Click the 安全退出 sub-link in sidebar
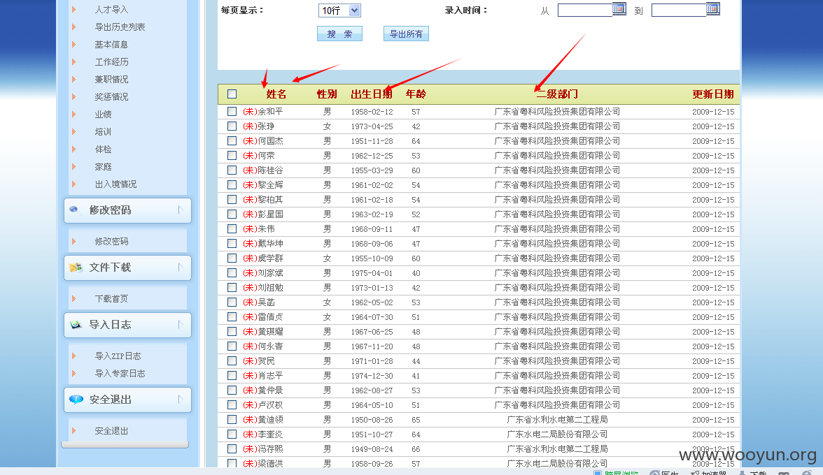The width and height of the screenshot is (823, 475). coord(111,431)
